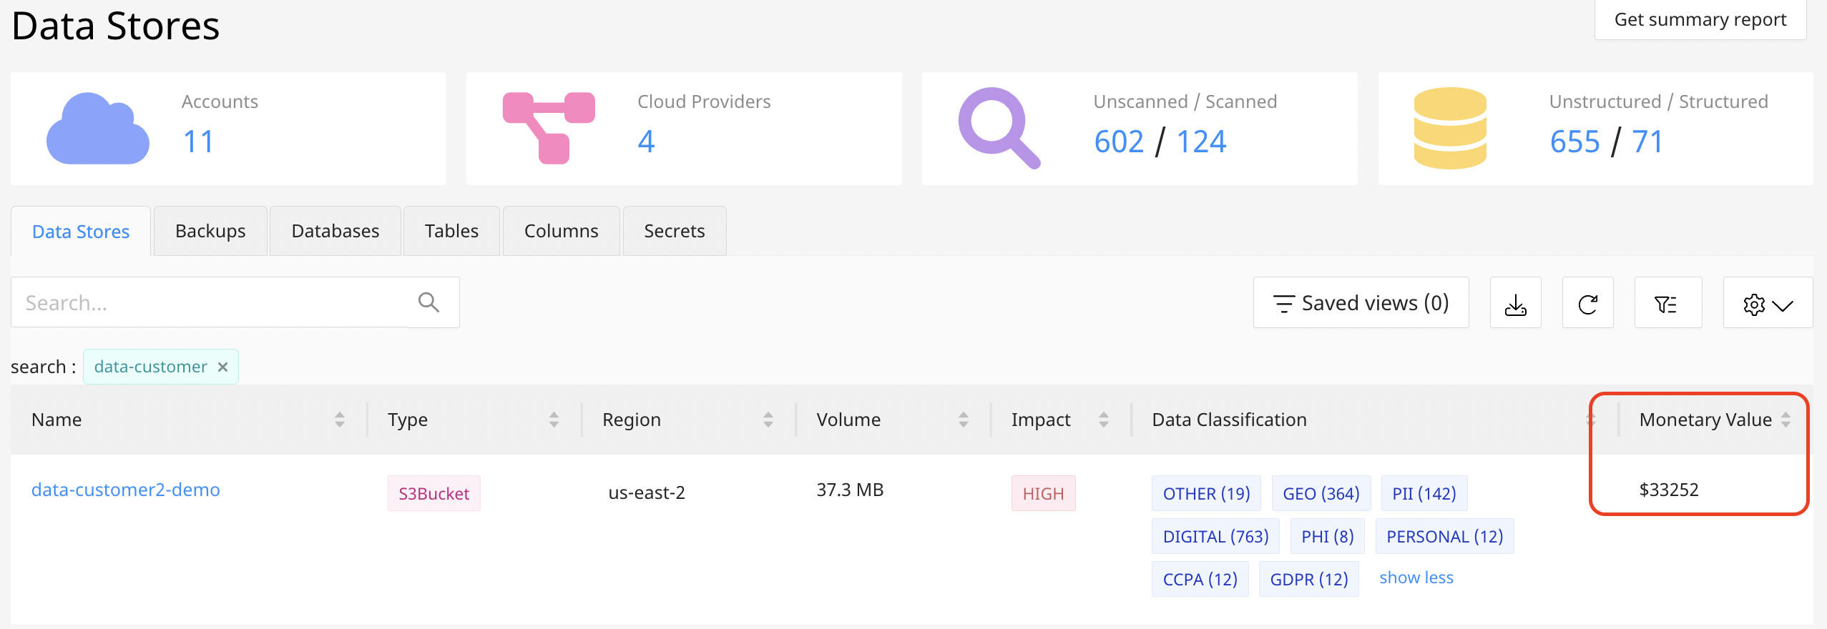Open the data-customer2-demo link

[x=126, y=490]
